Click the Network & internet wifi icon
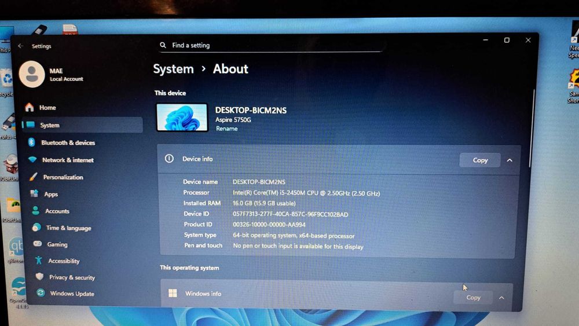Image resolution: width=579 pixels, height=326 pixels. [x=32, y=159]
